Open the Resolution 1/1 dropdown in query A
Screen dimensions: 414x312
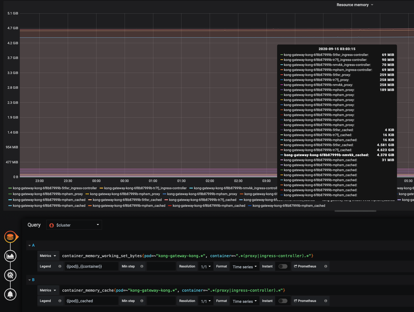(x=206, y=267)
